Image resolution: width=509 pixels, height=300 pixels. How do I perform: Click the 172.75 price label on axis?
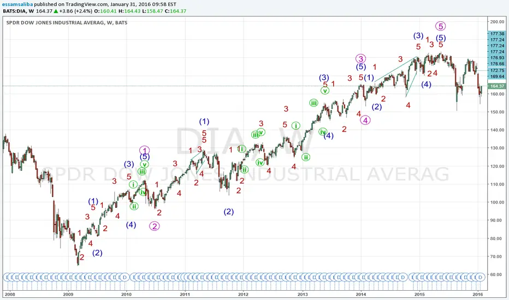(x=497, y=70)
